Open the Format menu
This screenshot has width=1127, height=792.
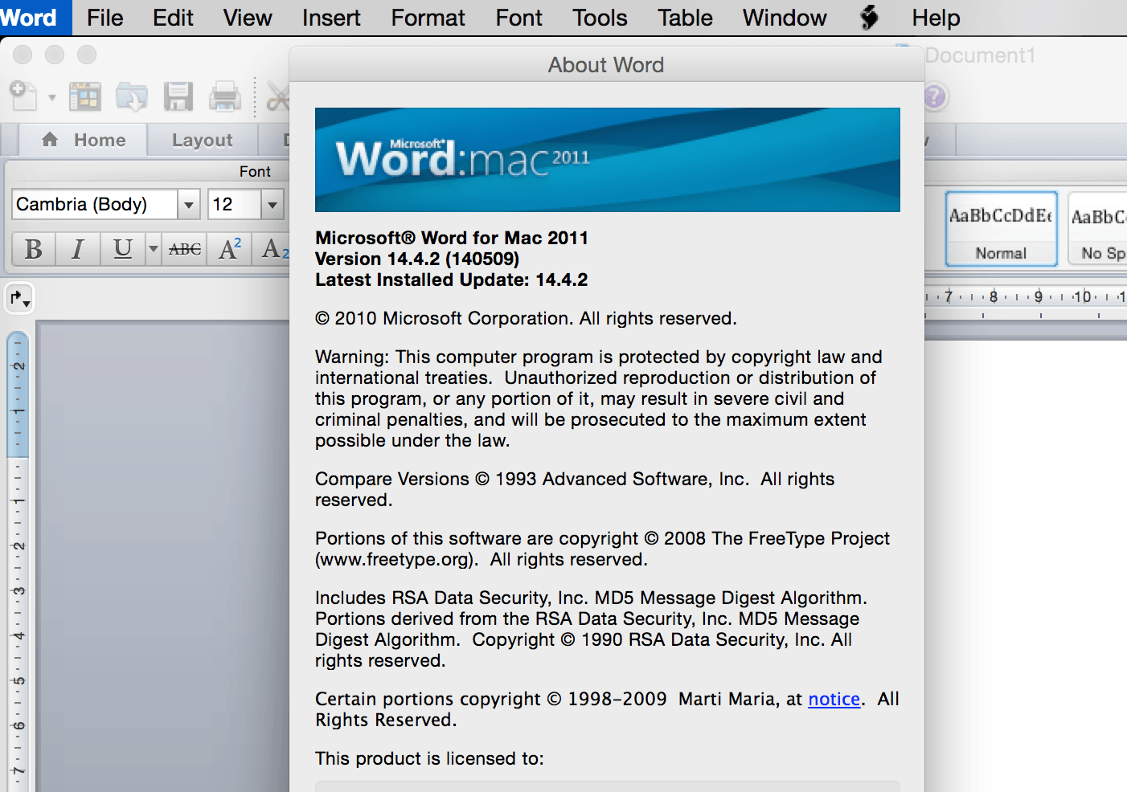(x=428, y=18)
